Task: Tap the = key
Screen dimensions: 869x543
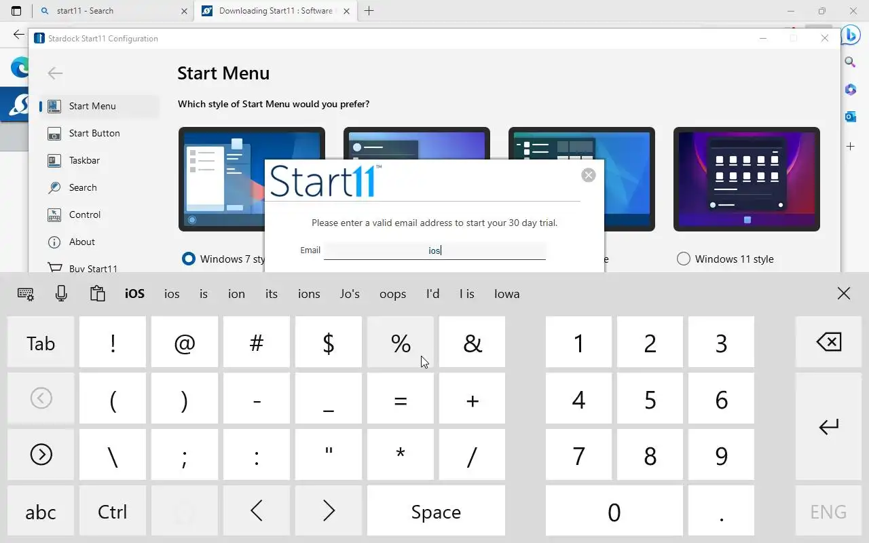Action: 401,398
